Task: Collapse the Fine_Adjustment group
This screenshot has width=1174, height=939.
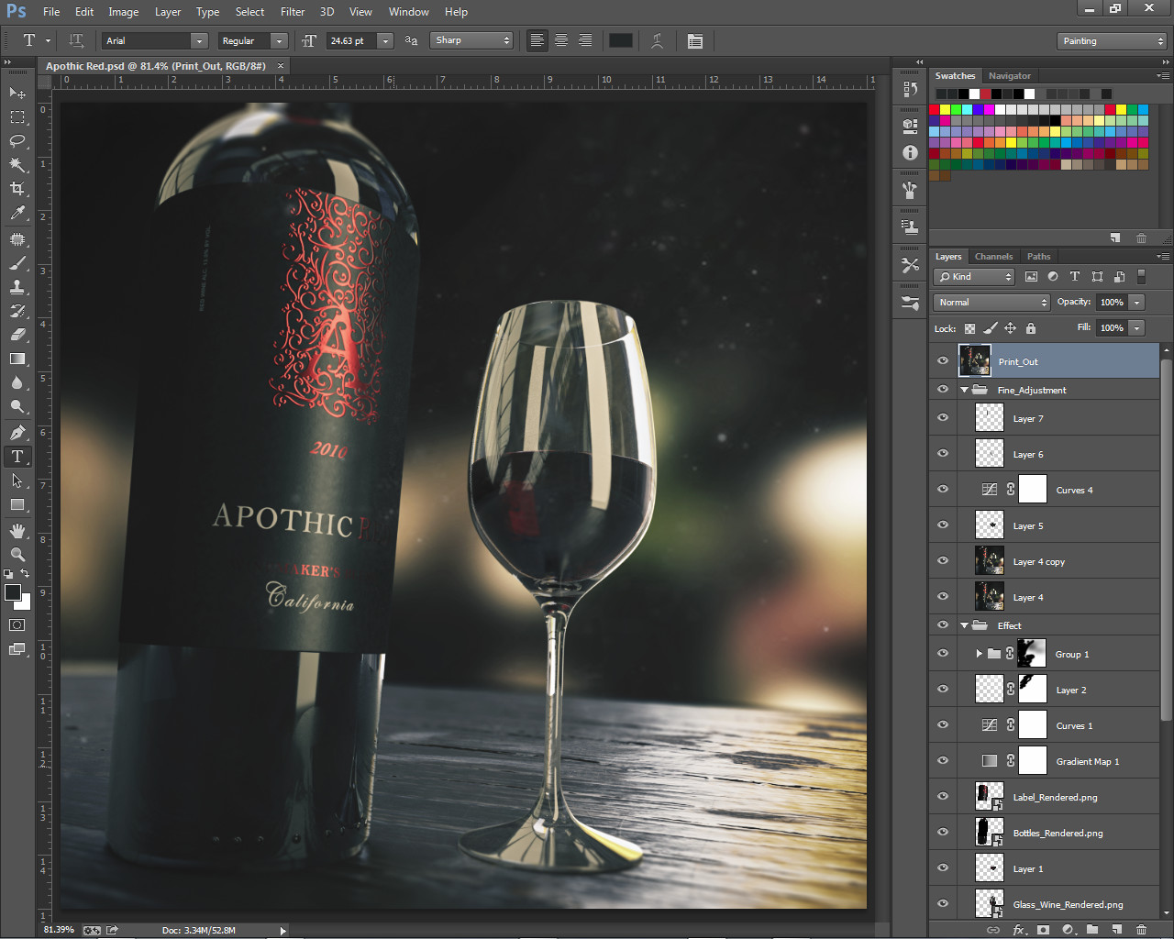Action: tap(964, 390)
